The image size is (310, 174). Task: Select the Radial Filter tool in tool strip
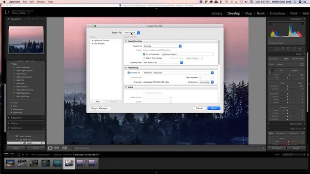tap(294, 49)
